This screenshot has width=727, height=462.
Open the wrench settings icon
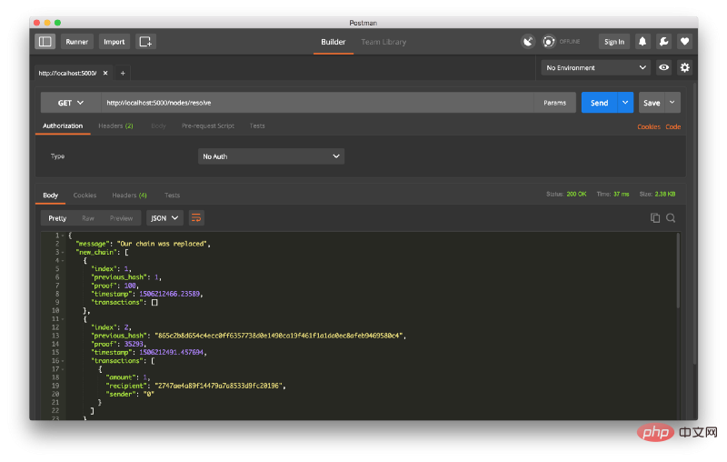(663, 42)
